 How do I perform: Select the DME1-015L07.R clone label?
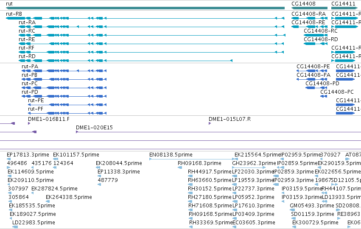230,119
